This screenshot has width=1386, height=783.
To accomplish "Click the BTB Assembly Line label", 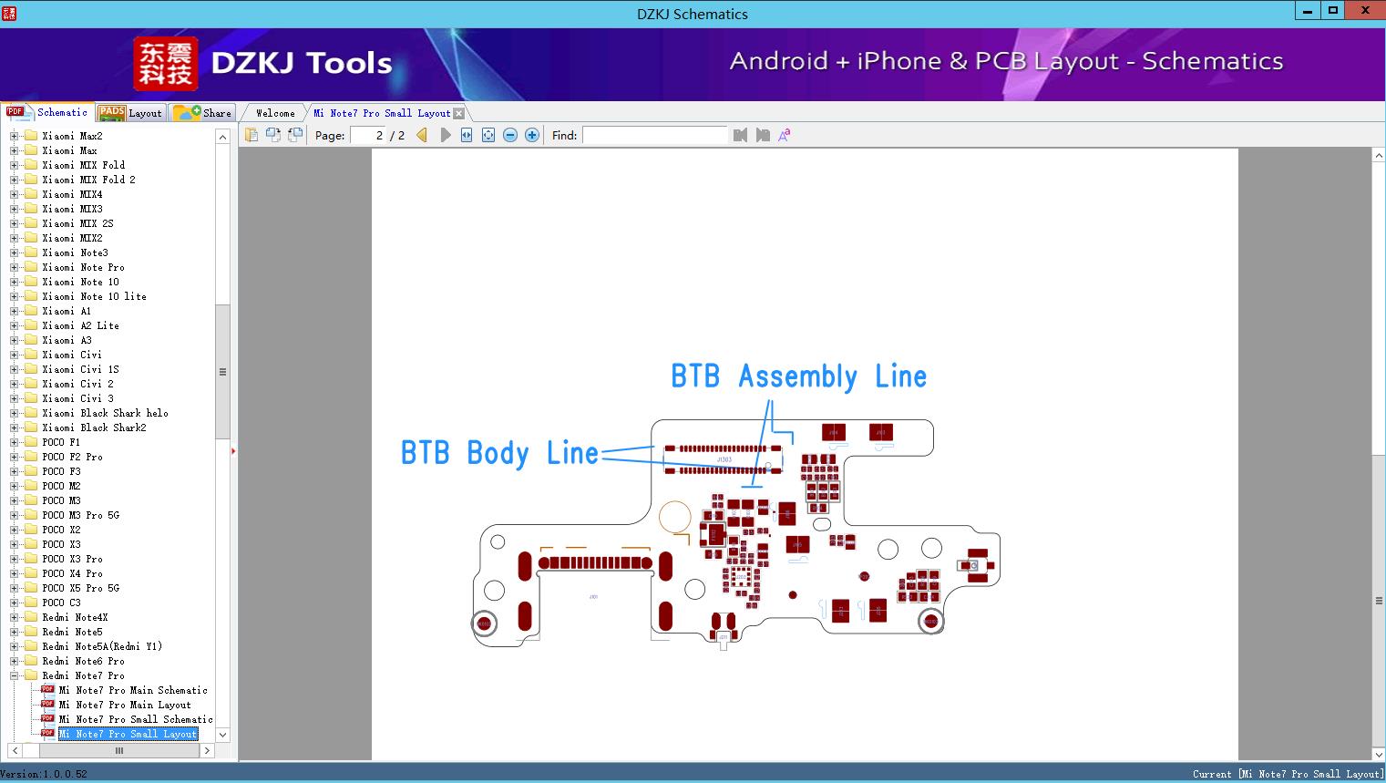I will (799, 376).
